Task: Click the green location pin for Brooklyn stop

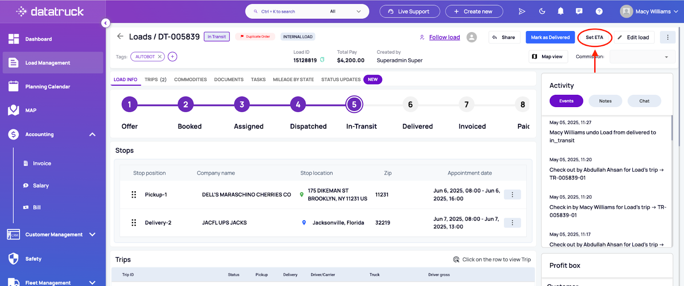Action: pyautogui.click(x=302, y=195)
